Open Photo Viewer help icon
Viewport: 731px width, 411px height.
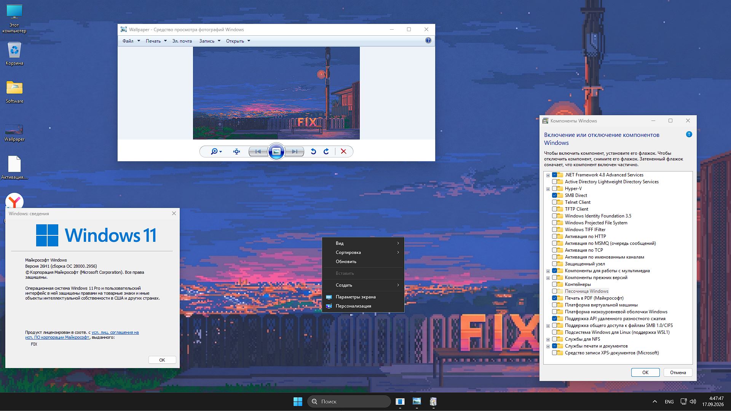[x=428, y=40]
